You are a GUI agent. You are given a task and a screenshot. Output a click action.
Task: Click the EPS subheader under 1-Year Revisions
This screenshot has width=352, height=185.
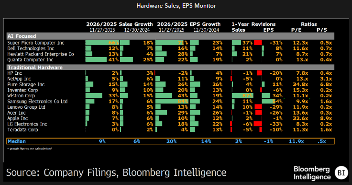(268, 30)
